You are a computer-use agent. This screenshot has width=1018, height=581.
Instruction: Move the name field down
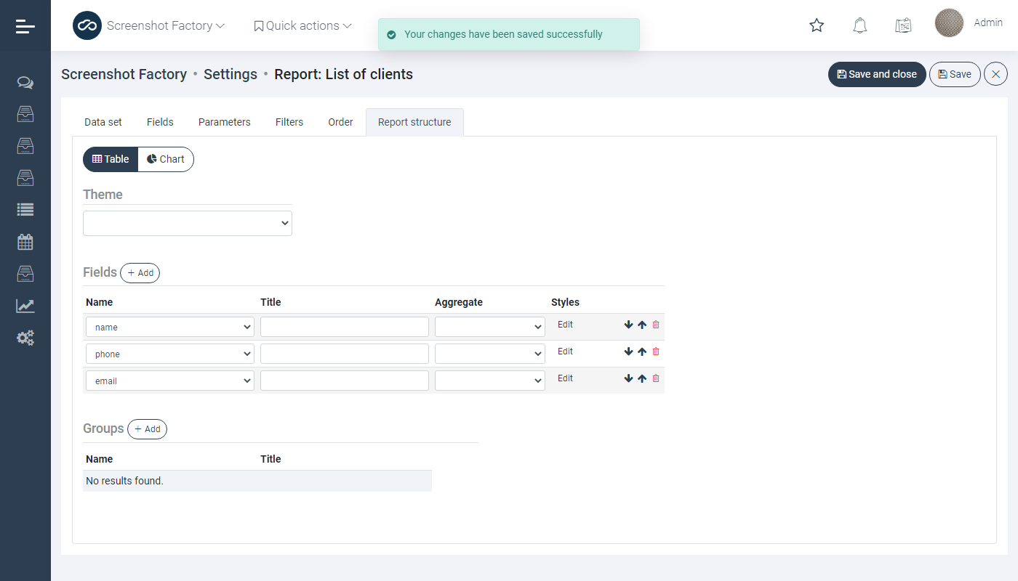coord(629,325)
